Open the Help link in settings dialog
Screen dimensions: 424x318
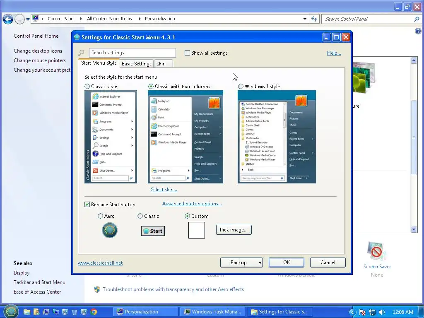tap(334, 53)
